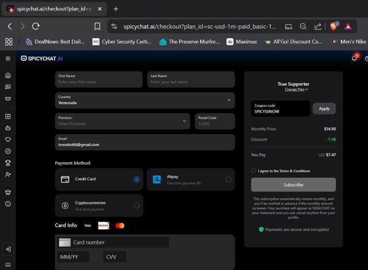Share this page from address bar
The width and height of the screenshot is (368, 270).
(x=318, y=26)
